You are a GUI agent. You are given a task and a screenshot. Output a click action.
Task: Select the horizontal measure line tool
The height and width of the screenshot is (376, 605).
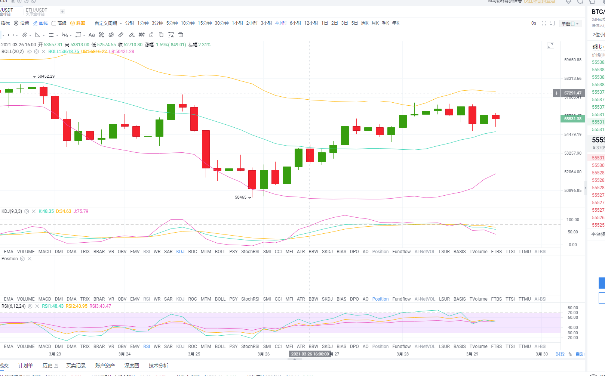click(11, 35)
